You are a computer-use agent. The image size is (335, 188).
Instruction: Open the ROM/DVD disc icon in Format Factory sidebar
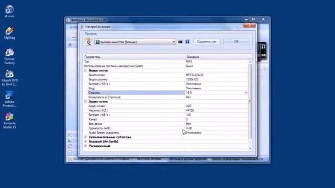[x=70, y=146]
